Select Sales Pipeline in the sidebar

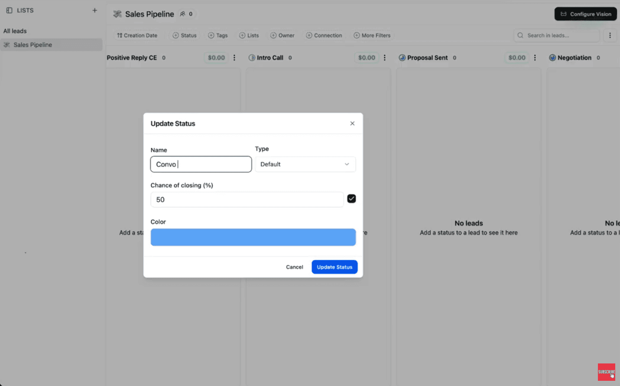(x=34, y=44)
